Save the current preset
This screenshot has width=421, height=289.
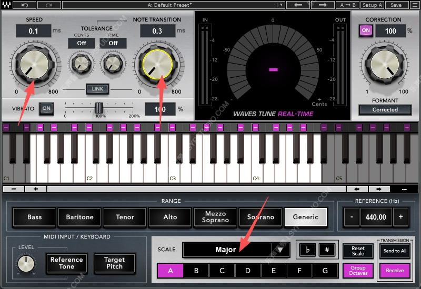tap(396, 5)
